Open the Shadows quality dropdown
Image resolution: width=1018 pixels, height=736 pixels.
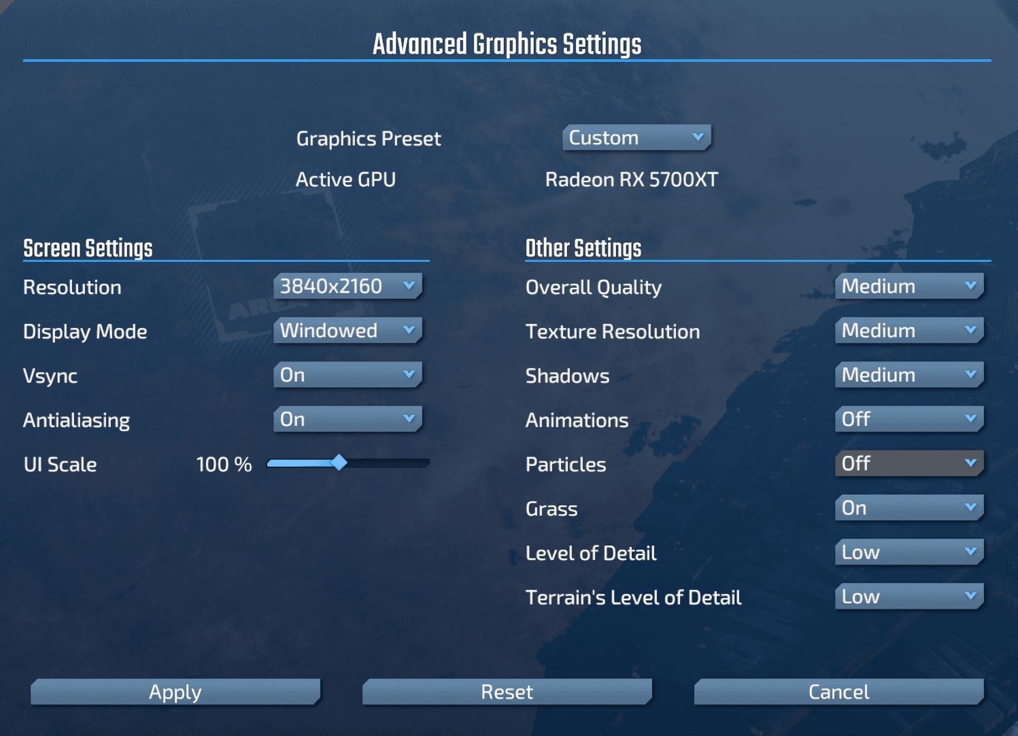tap(909, 374)
